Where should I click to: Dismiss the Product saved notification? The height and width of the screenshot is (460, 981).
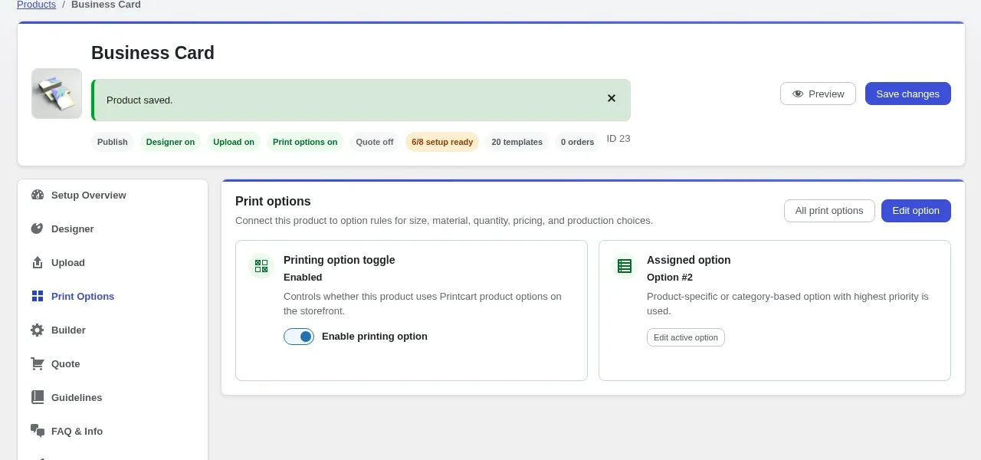coord(612,98)
